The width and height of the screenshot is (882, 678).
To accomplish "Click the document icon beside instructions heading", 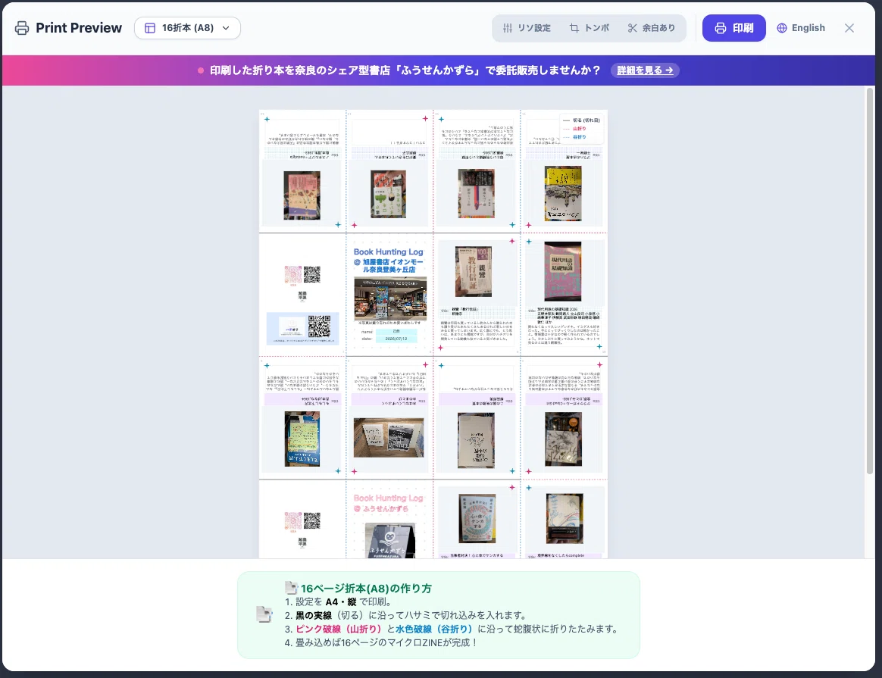I will pos(292,588).
